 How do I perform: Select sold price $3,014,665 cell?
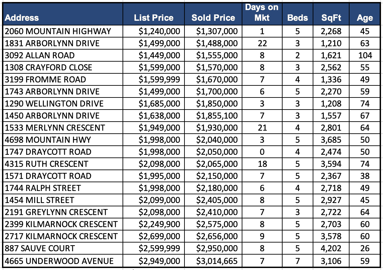coord(217,261)
